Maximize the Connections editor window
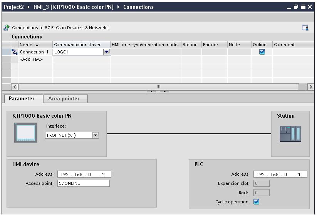This screenshot has height=216, width=317. click(x=303, y=7)
